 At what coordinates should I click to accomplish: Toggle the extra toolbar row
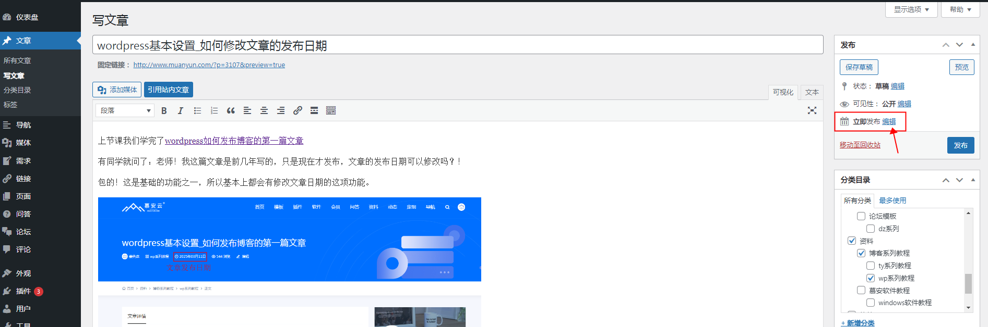pyautogui.click(x=331, y=110)
